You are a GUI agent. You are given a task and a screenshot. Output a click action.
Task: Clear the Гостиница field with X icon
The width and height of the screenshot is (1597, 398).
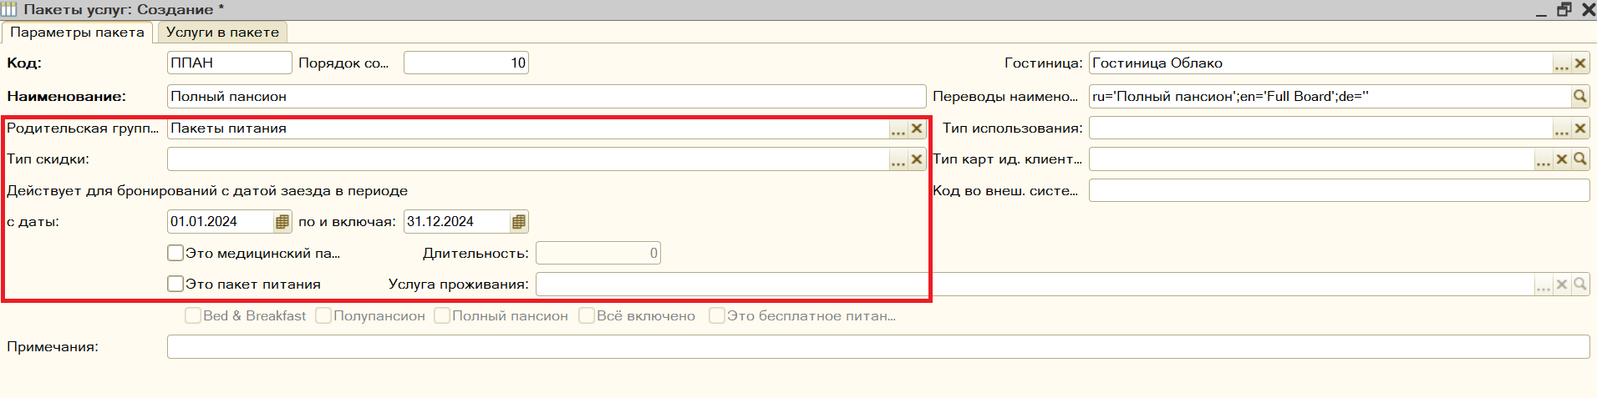1580,63
